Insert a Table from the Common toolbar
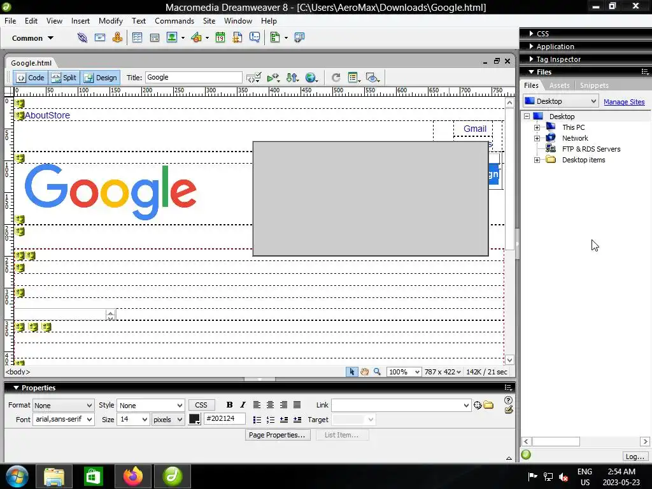 pos(138,38)
